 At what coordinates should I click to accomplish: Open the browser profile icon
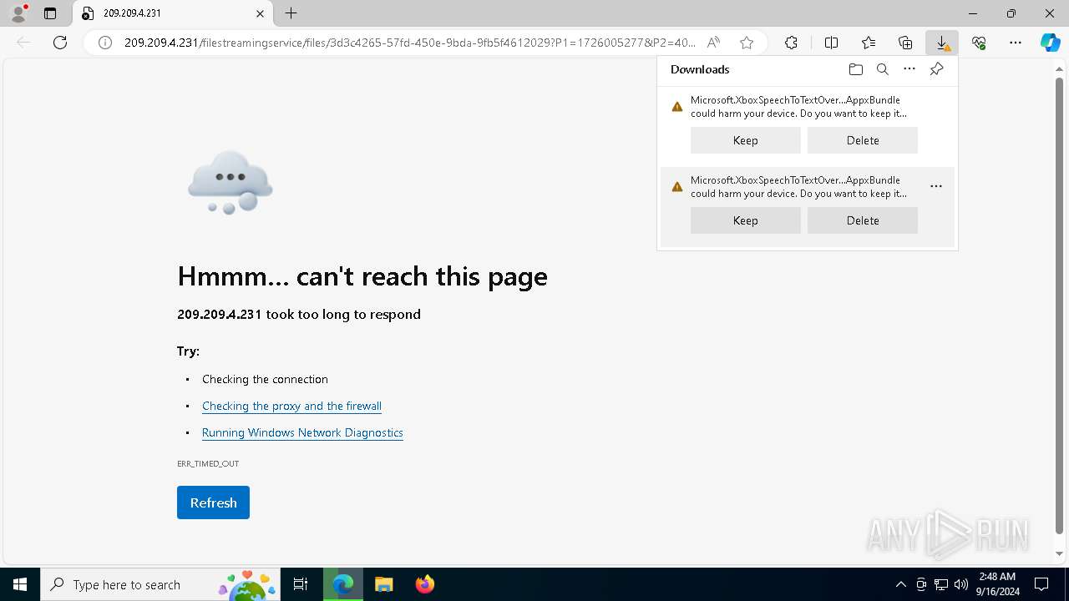[x=18, y=13]
